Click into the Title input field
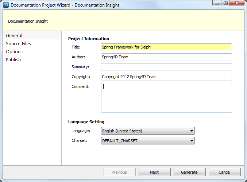Screen dimensions: 247x182 coord(166,47)
